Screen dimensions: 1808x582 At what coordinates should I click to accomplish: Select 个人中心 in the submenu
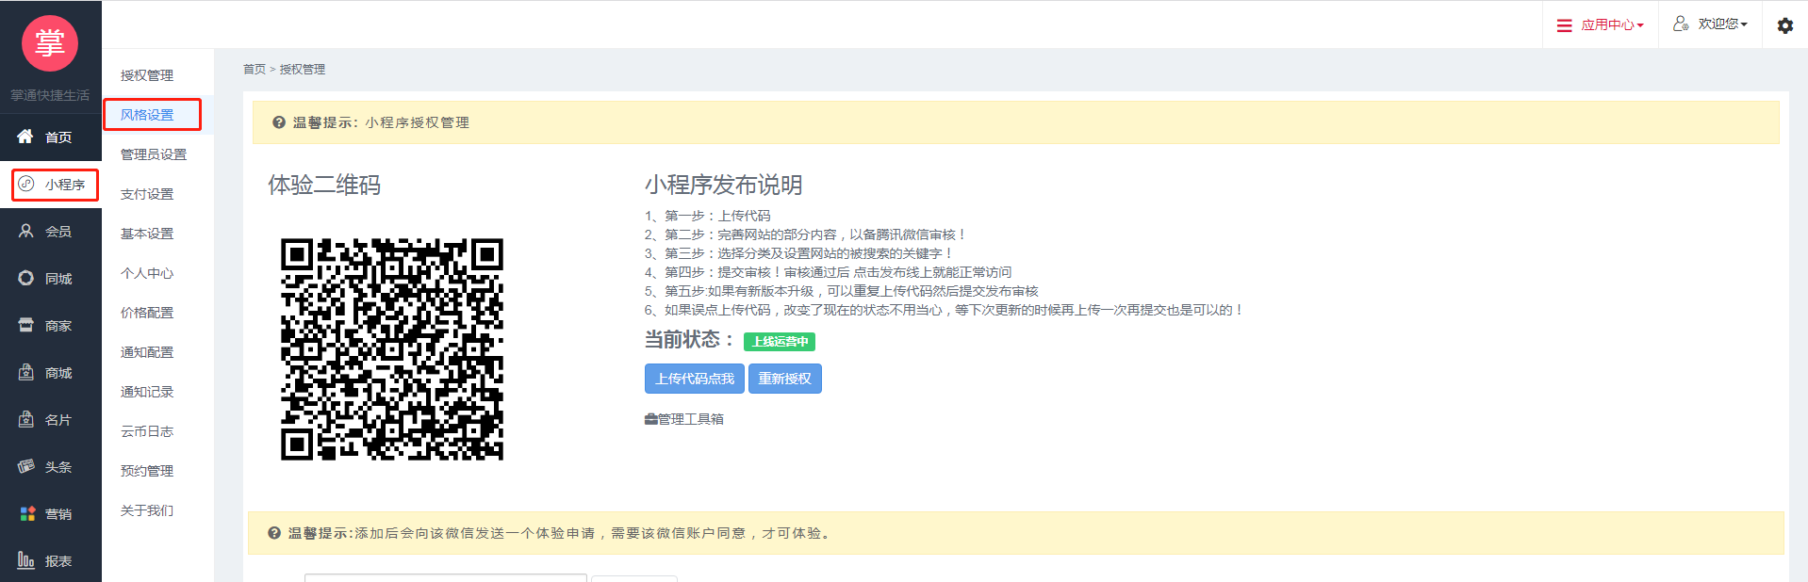(147, 273)
